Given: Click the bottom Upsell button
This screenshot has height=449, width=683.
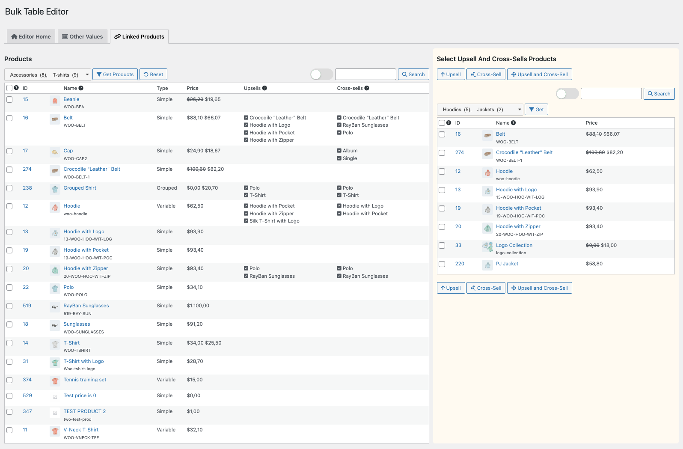Looking at the screenshot, I should [451, 288].
